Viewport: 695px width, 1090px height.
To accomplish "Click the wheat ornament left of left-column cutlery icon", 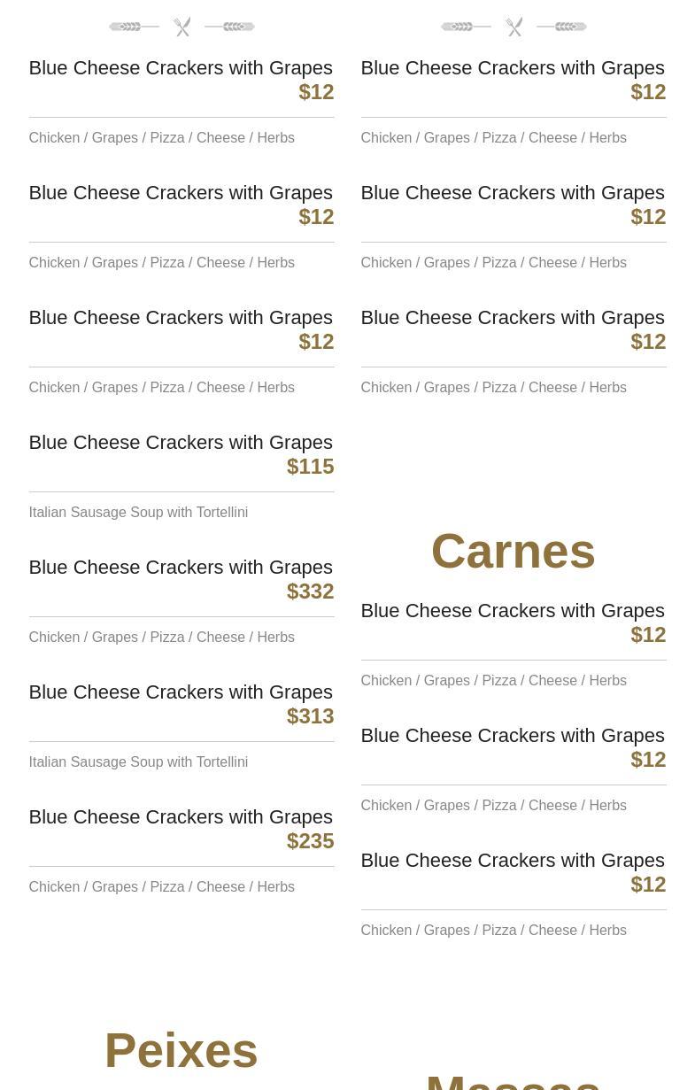I will (133, 27).
